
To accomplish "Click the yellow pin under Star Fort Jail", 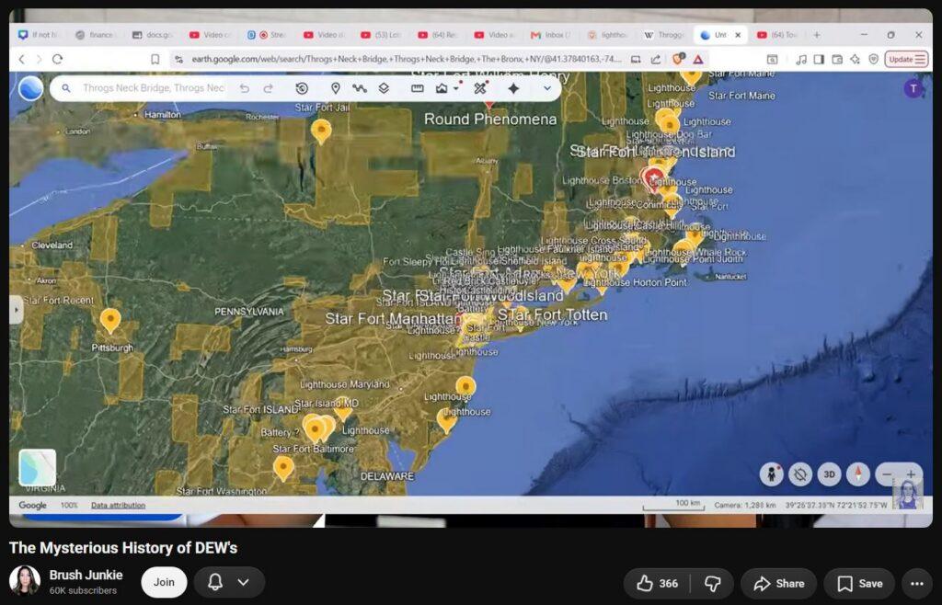I will (321, 131).
